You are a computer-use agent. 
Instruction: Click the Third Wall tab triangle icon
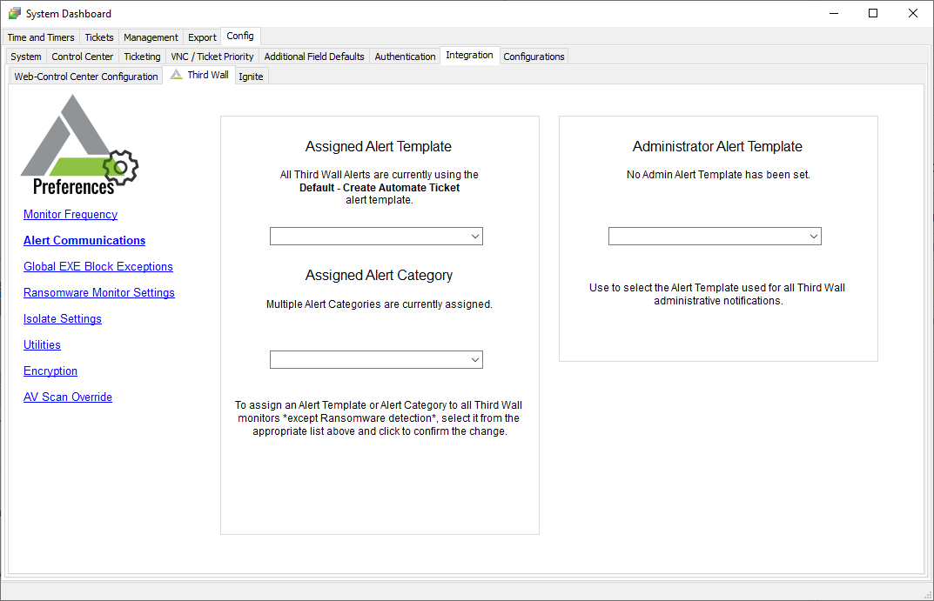coord(177,75)
